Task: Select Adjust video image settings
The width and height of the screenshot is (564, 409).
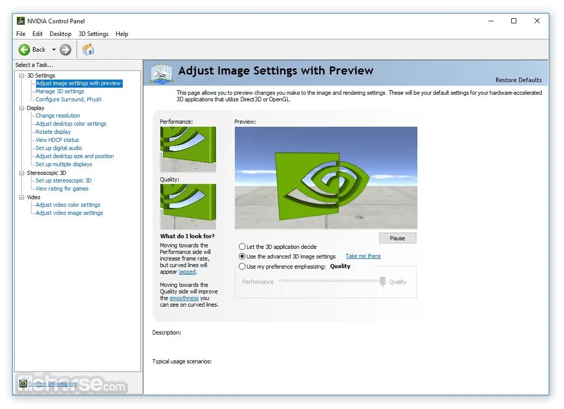Action: coord(69,213)
